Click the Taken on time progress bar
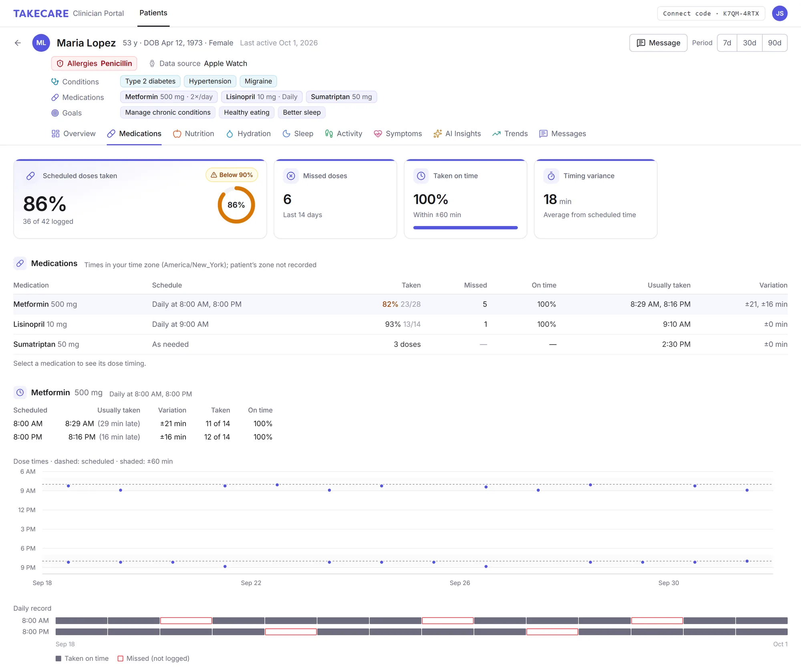 [465, 228]
